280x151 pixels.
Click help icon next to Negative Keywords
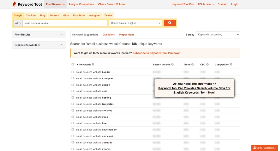coord(39,45)
